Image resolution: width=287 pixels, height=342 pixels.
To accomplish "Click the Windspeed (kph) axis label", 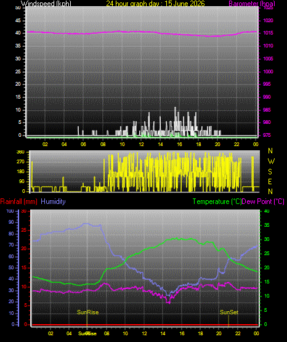I will pyautogui.click(x=46, y=4).
